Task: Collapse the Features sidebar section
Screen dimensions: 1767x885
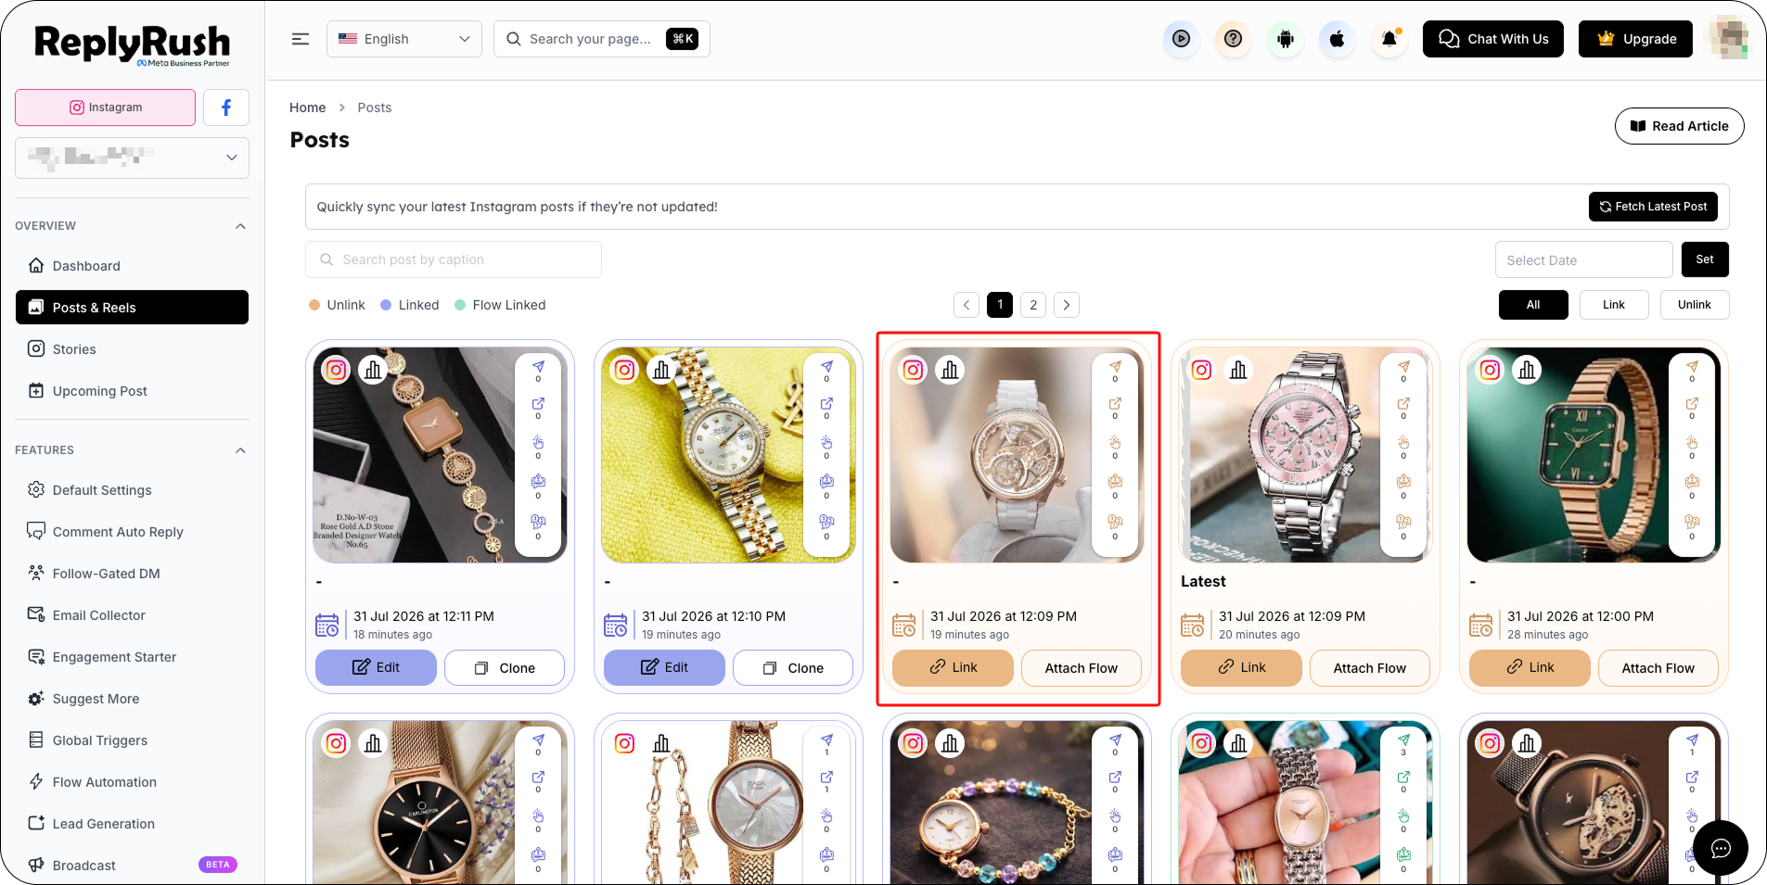Action: click(x=240, y=450)
